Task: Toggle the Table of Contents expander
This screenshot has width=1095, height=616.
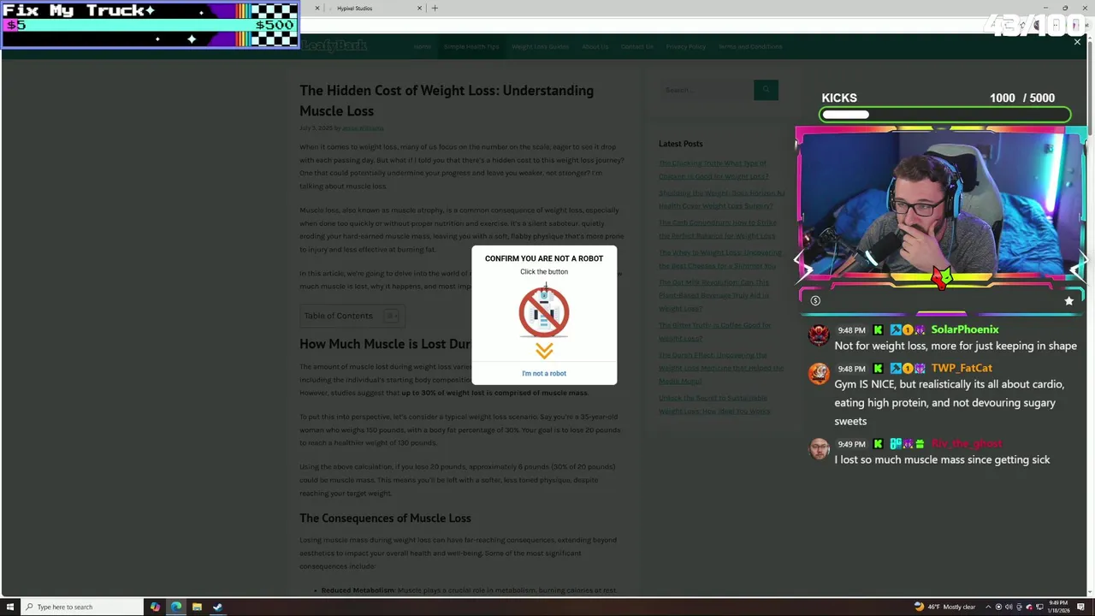Action: click(x=392, y=316)
